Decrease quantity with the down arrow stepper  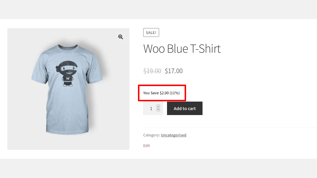point(158,110)
